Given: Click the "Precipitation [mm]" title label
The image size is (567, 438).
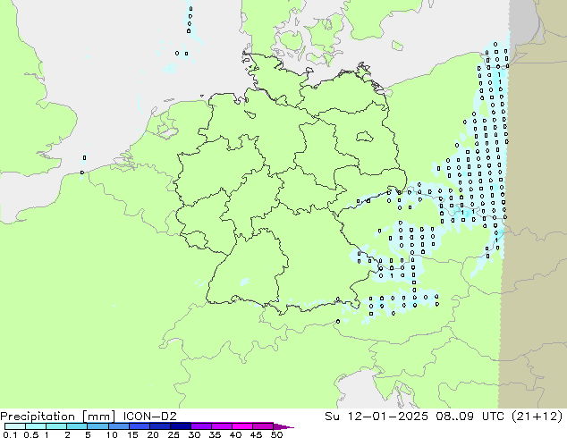Looking at the screenshot, I should [58, 417].
